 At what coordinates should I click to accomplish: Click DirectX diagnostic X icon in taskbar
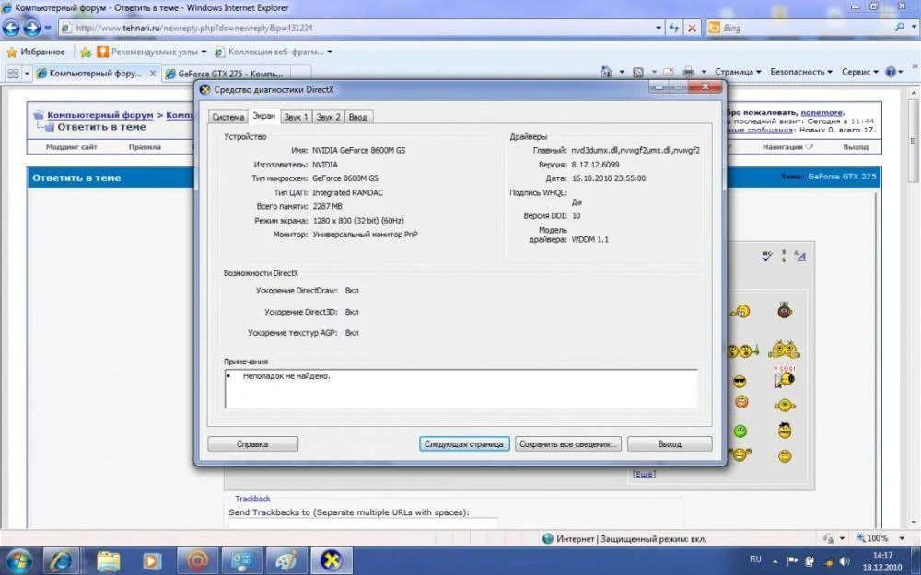[x=332, y=561]
